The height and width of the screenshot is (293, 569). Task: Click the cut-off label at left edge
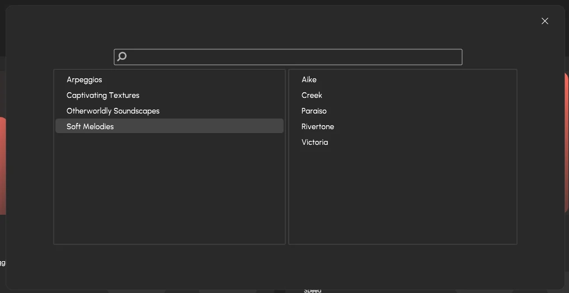tap(2, 262)
